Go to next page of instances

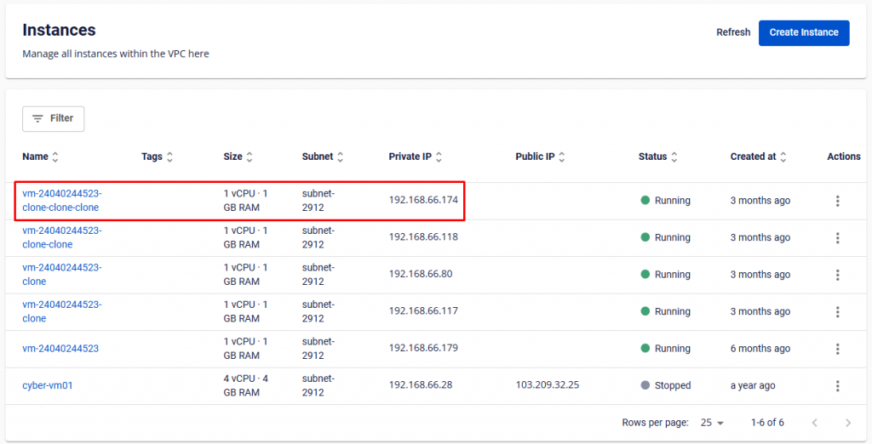coord(847,423)
